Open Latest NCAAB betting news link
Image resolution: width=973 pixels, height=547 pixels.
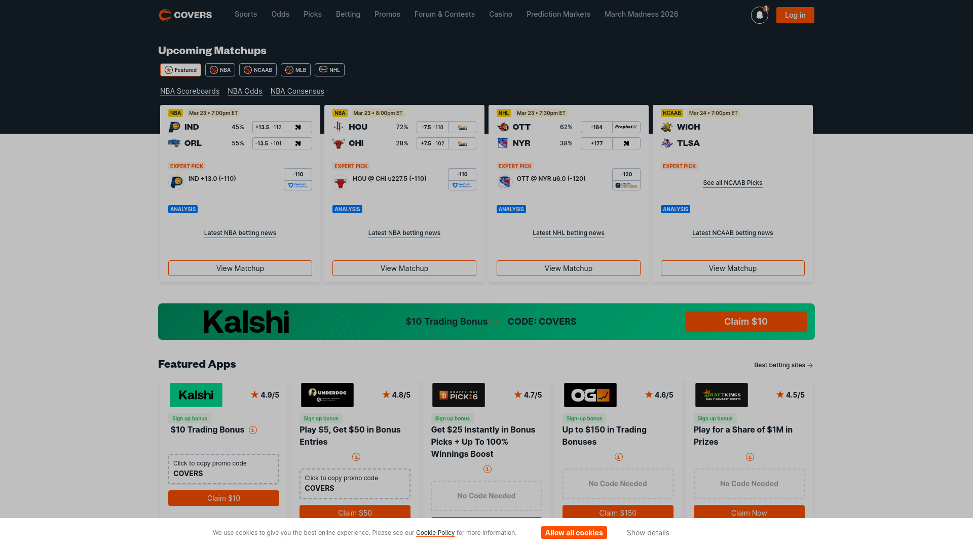click(733, 233)
